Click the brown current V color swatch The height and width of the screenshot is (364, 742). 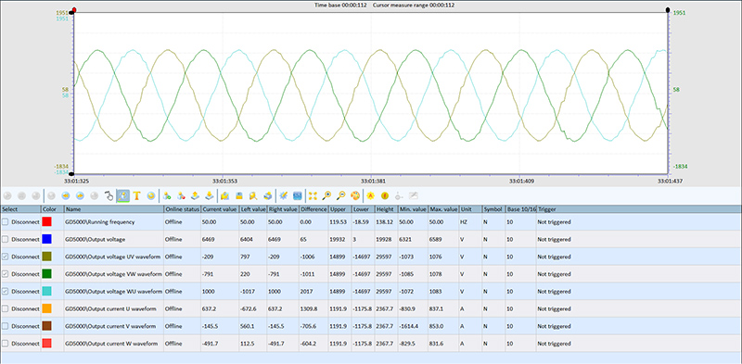(x=47, y=326)
